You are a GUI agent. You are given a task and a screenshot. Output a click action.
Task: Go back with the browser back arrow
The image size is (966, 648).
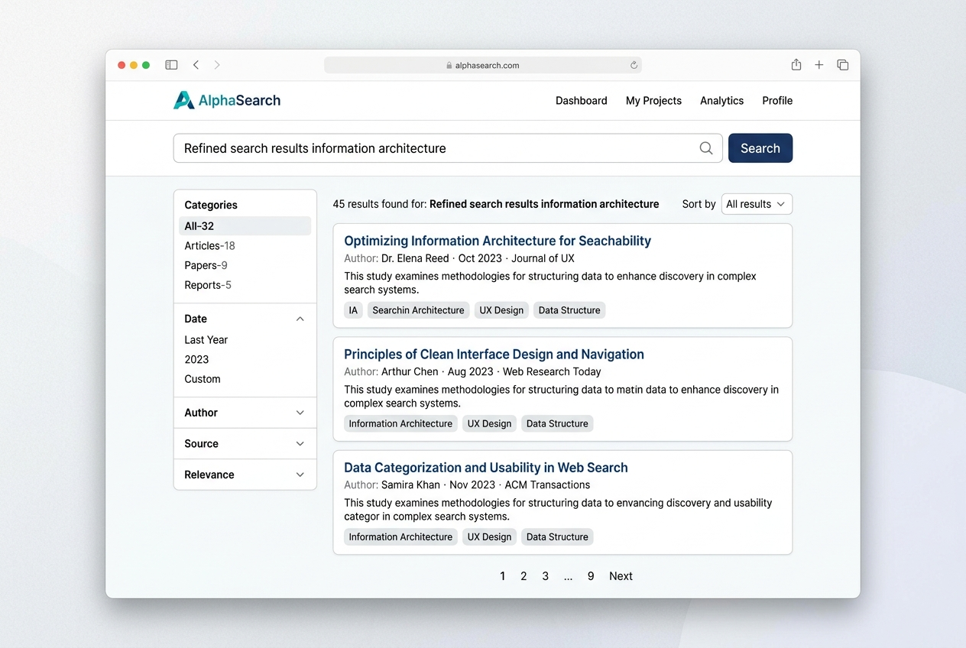click(x=196, y=65)
